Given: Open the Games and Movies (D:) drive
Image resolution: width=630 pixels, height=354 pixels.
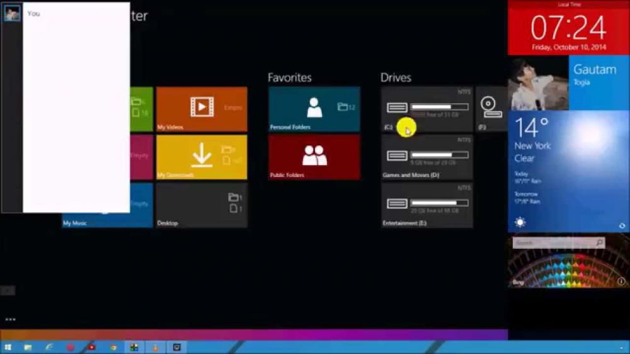Looking at the screenshot, I should [427, 157].
